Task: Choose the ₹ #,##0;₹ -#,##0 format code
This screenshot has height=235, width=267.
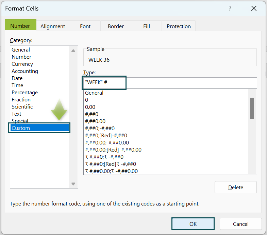Action: pyautogui.click(x=166, y=157)
